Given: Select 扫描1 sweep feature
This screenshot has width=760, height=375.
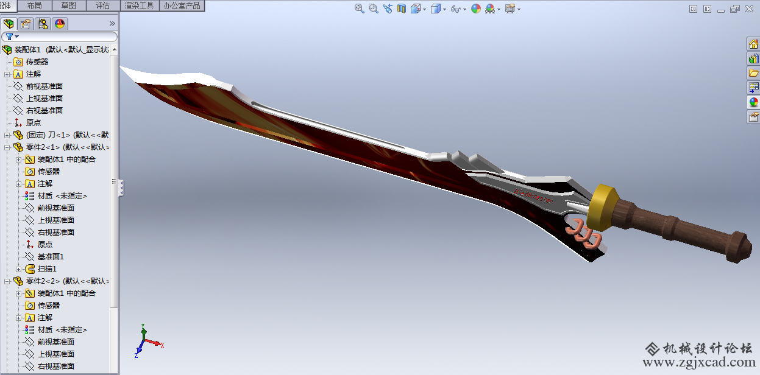Looking at the screenshot, I should pyautogui.click(x=41, y=269).
